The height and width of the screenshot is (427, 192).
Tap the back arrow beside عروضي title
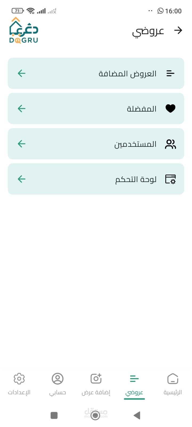tap(178, 31)
